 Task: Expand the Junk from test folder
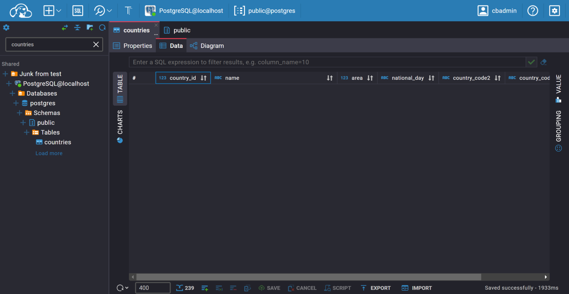pos(5,74)
